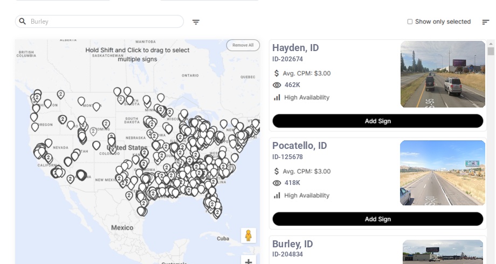496x264 pixels.
Task: Click the results list scrollbar
Action: click(x=491, y=51)
